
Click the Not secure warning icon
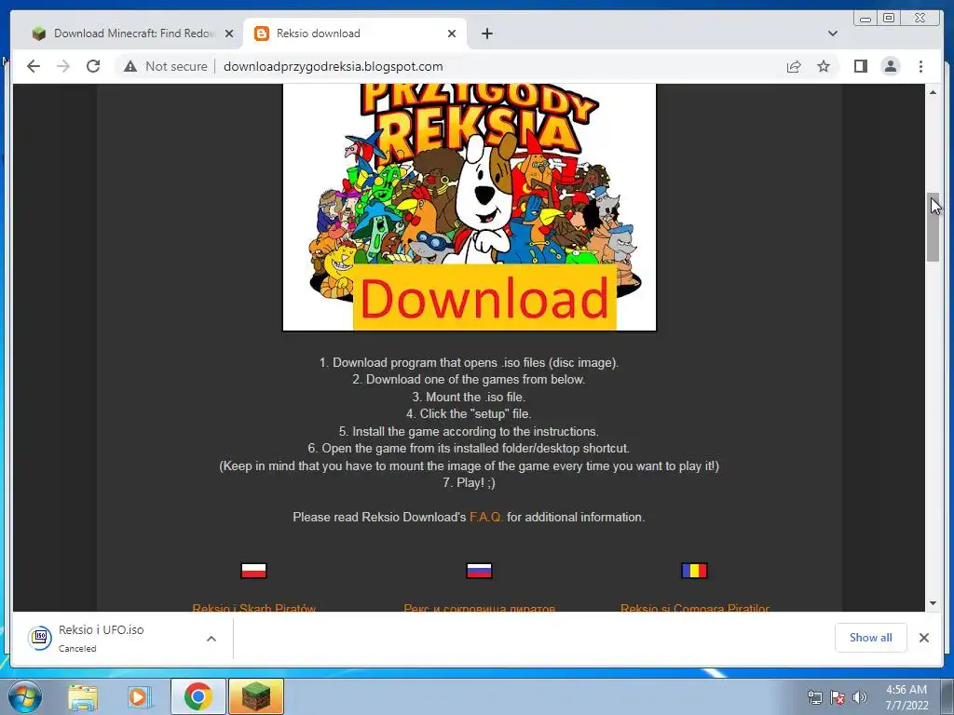pyautogui.click(x=130, y=66)
